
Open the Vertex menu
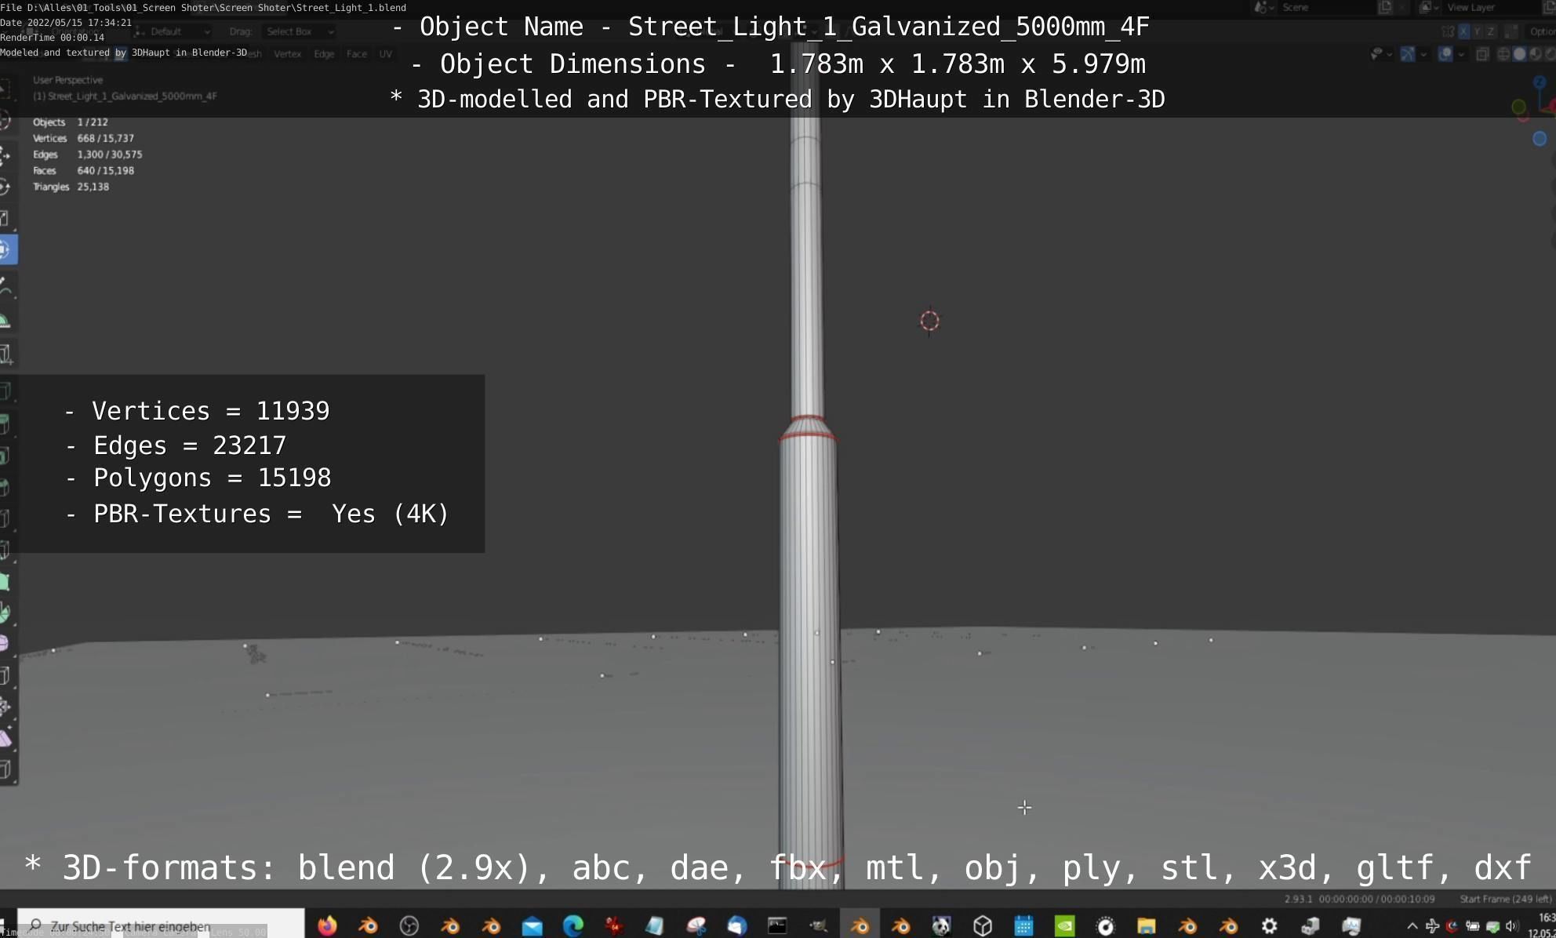[287, 54]
